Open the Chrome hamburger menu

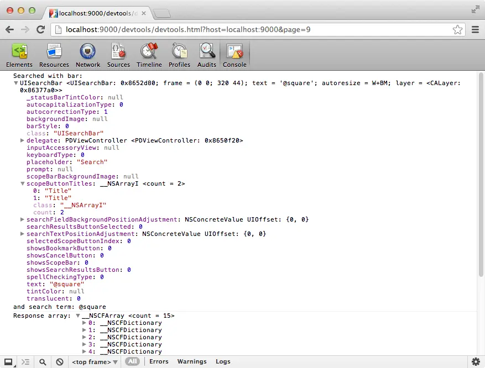[x=476, y=30]
